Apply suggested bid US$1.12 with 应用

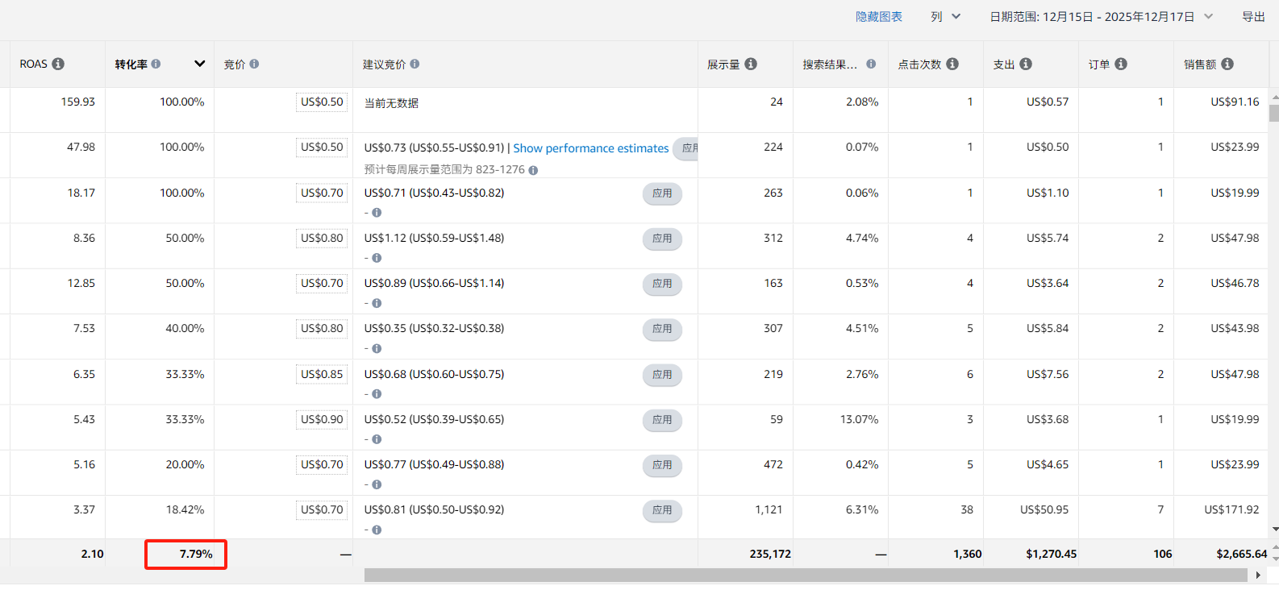[662, 239]
